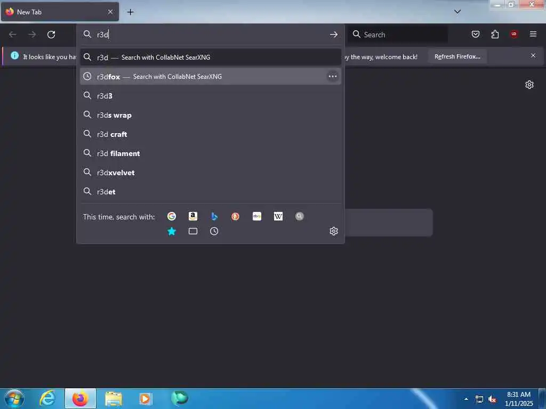Click in the address bar text field

coord(211,35)
